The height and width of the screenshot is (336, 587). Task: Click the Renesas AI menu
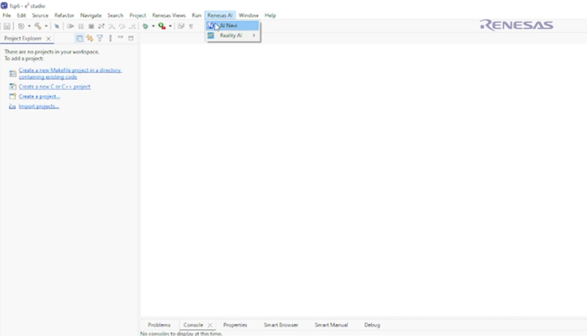click(x=220, y=15)
